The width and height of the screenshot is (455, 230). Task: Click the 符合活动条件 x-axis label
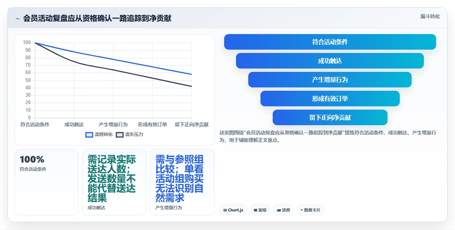pos(35,124)
